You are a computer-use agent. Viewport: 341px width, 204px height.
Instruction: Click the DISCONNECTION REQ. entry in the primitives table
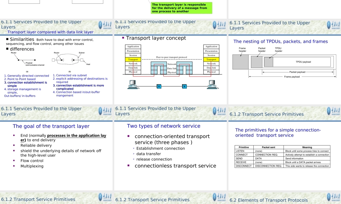269,166
